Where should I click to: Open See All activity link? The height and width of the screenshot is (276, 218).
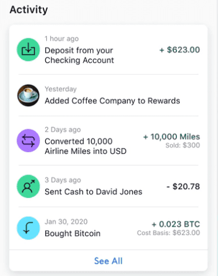point(108,261)
